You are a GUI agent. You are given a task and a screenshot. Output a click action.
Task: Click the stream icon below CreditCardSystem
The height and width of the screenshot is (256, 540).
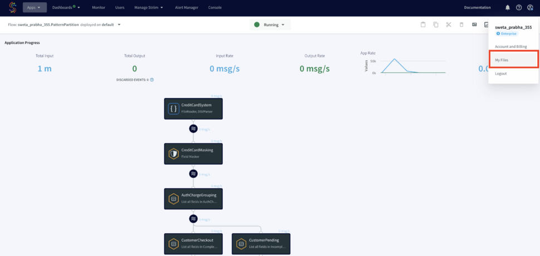[x=193, y=128]
